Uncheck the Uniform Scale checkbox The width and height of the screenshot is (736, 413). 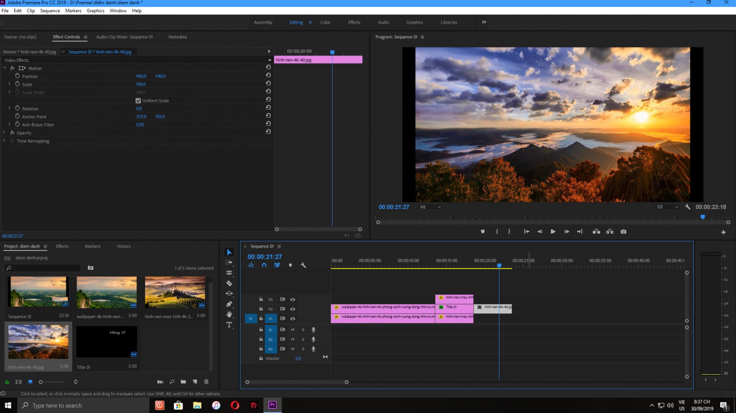[138, 101]
